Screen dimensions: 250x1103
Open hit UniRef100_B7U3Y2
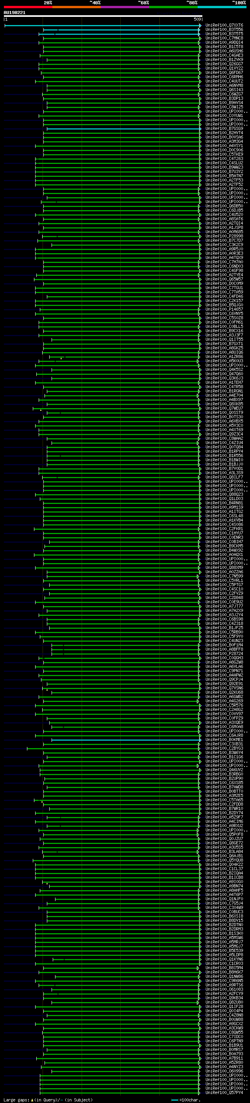224,172
